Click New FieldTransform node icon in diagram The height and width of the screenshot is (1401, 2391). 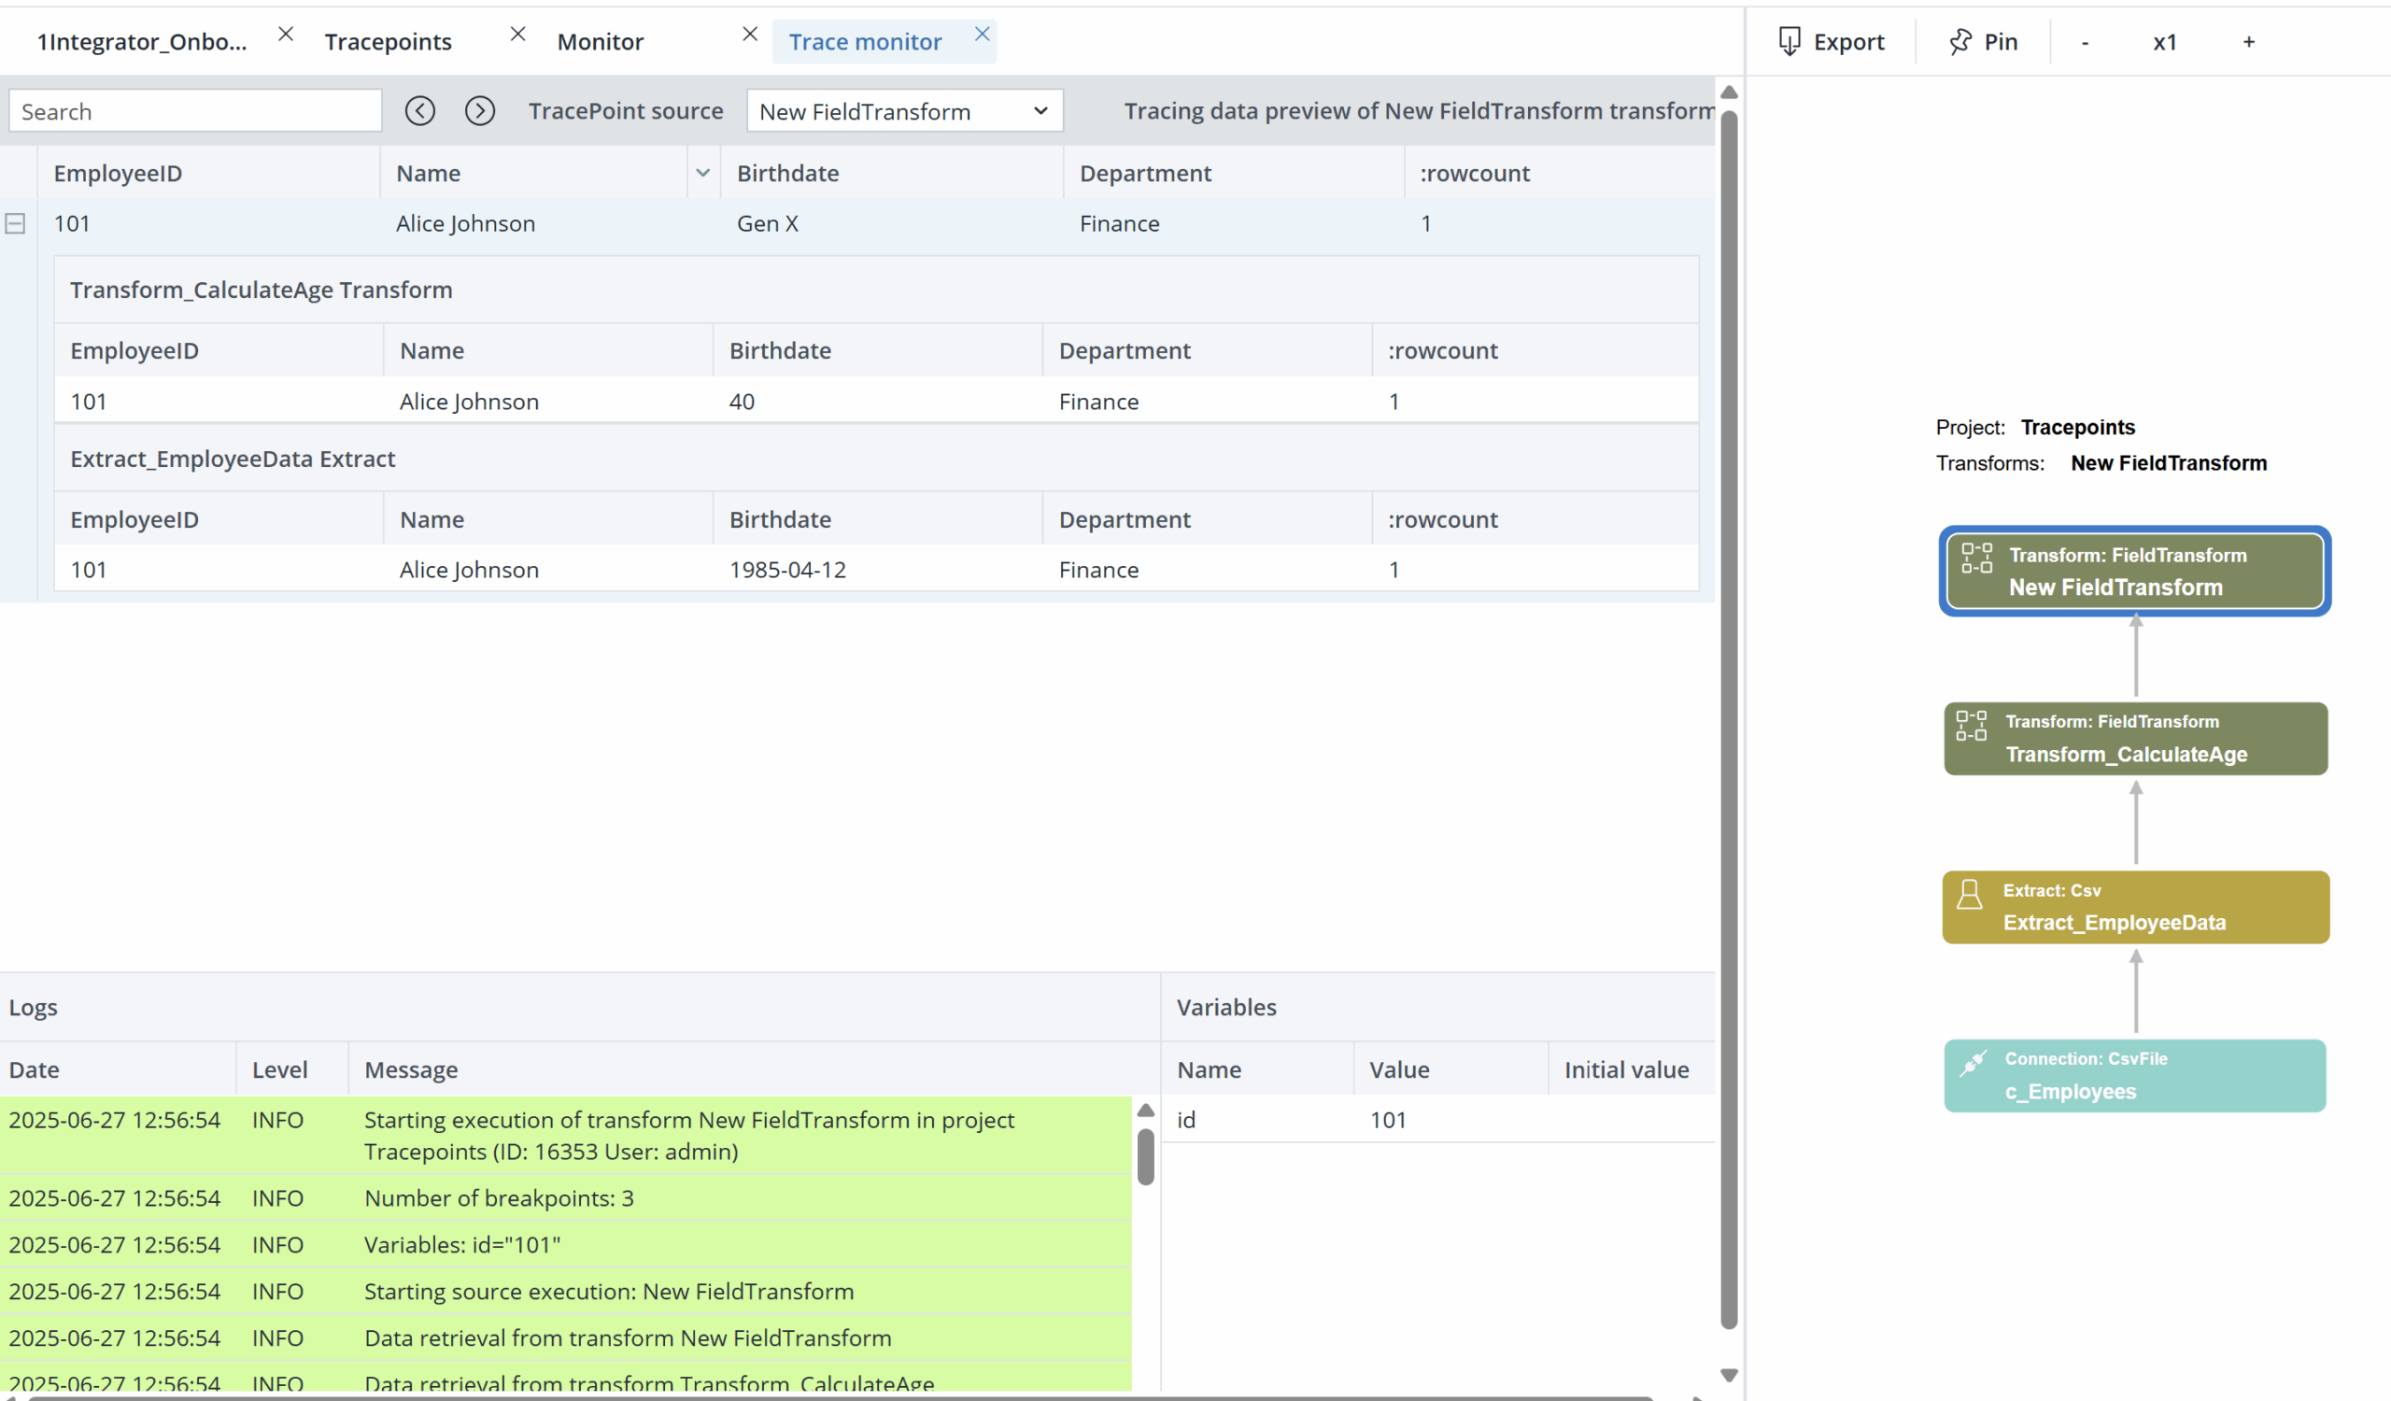(1977, 558)
